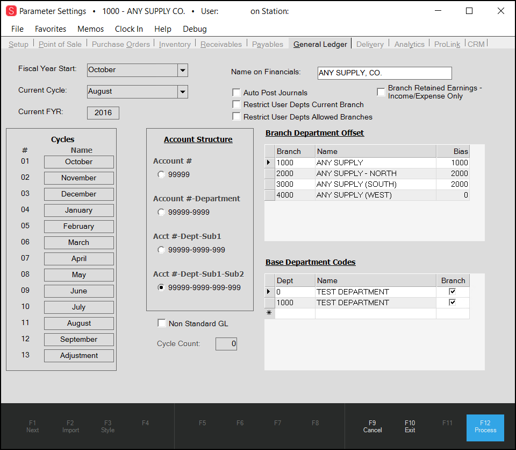Open the Debug menu
The image size is (516, 450).
(x=195, y=29)
